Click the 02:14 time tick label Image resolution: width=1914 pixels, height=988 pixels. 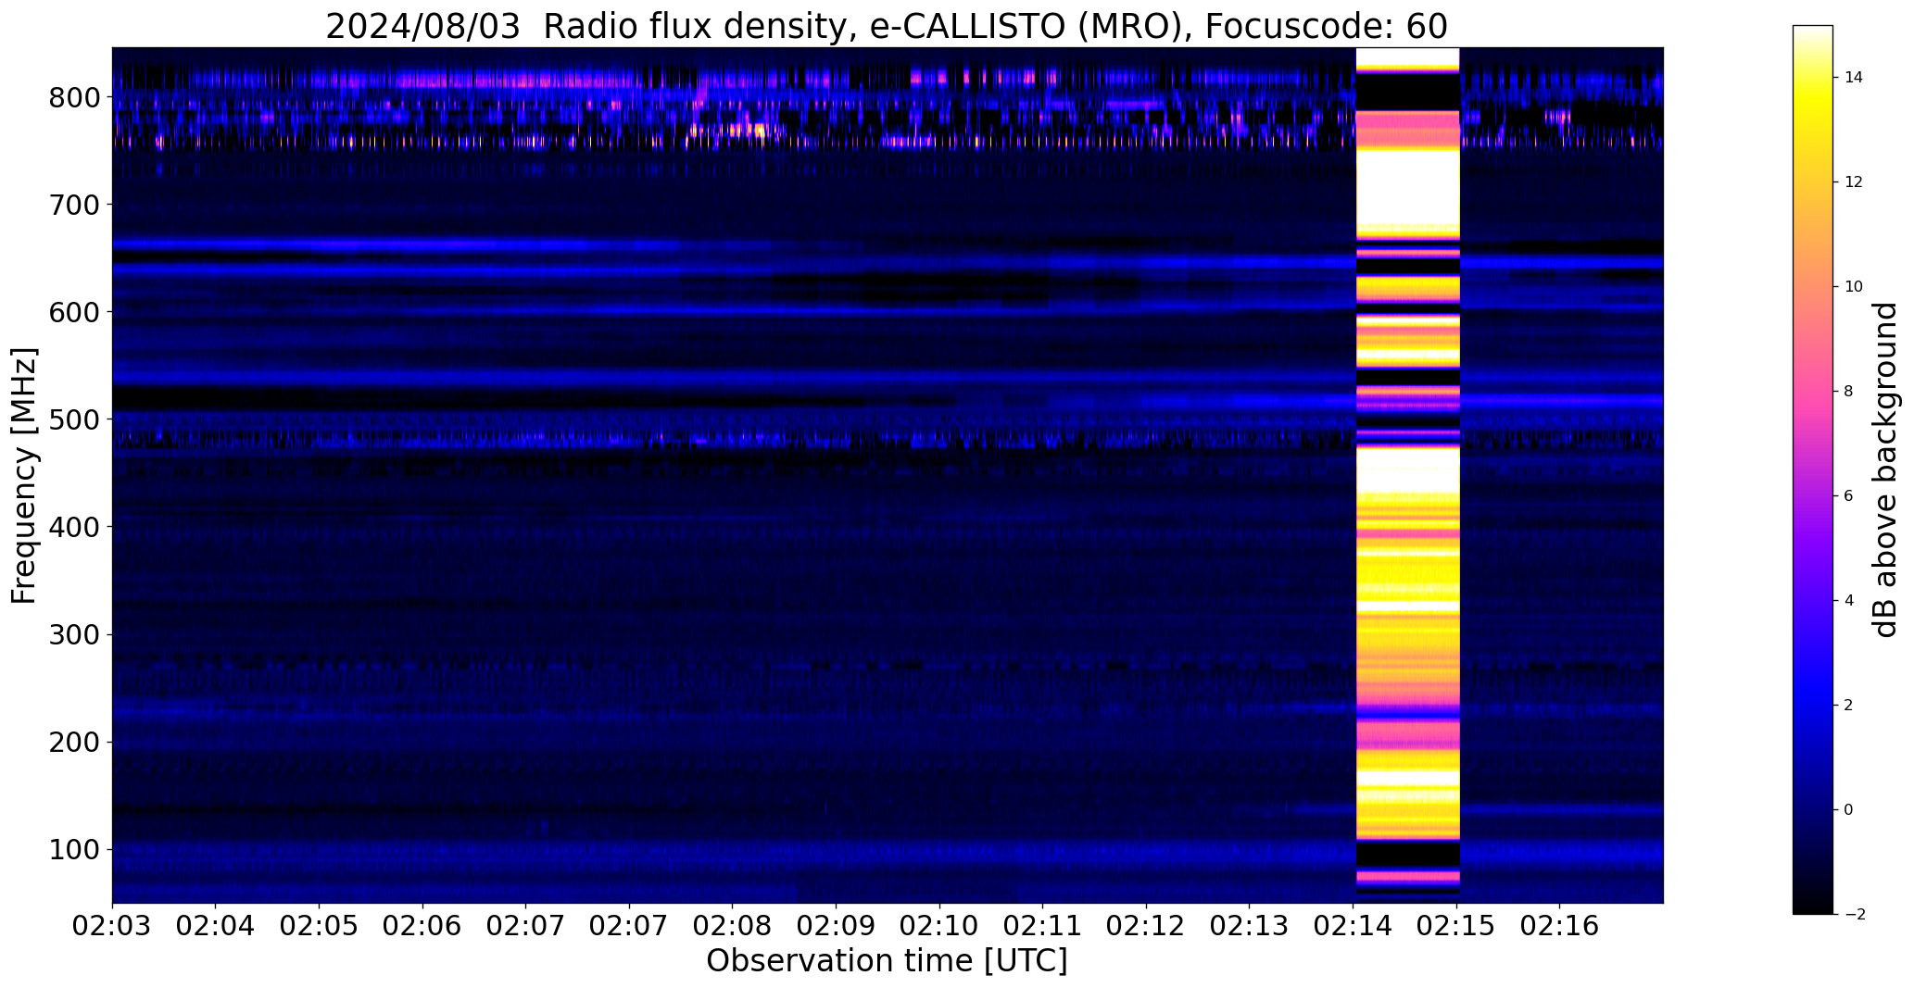coord(1354,926)
